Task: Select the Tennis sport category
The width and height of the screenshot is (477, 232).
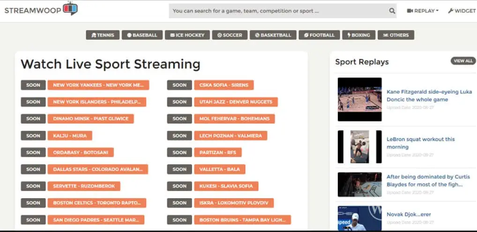Action: (x=103, y=35)
